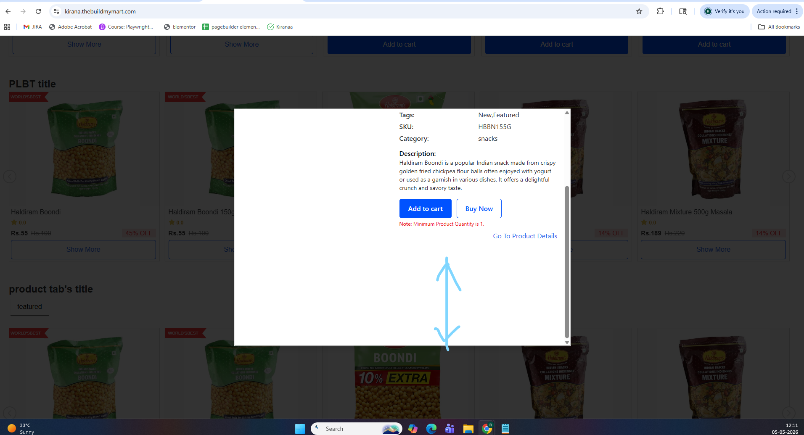This screenshot has width=804, height=435.
Task: Click the popup scrollbar up arrow
Action: coord(567,113)
